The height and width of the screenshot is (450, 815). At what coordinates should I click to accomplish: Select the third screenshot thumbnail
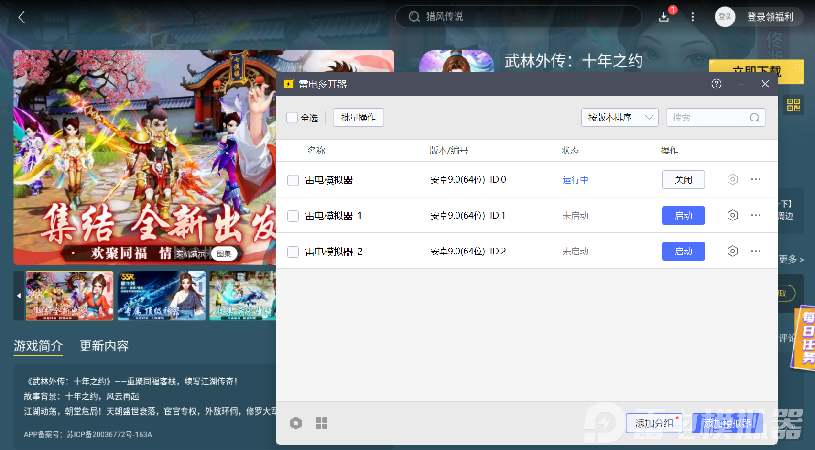point(242,296)
